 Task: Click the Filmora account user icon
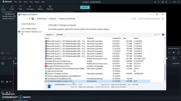click(x=155, y=2)
